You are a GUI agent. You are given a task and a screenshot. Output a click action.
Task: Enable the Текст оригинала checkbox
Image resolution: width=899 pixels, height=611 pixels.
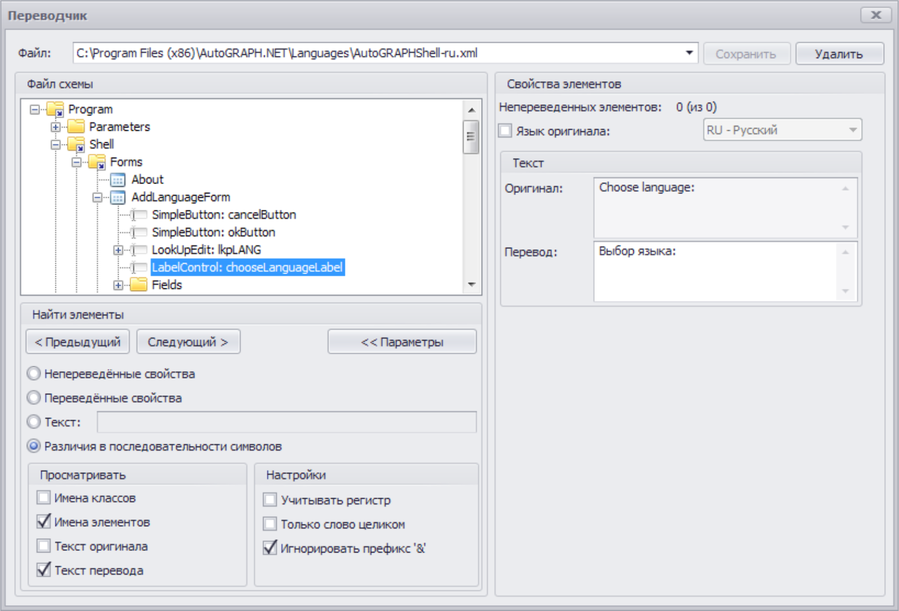[x=44, y=546]
